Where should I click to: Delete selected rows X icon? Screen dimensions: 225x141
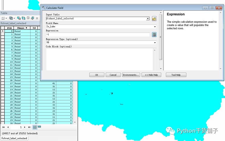pyautogui.click(x=37, y=18)
